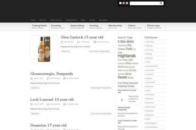Select the Fruity tag
This screenshot has width=196, height=130.
129,49
